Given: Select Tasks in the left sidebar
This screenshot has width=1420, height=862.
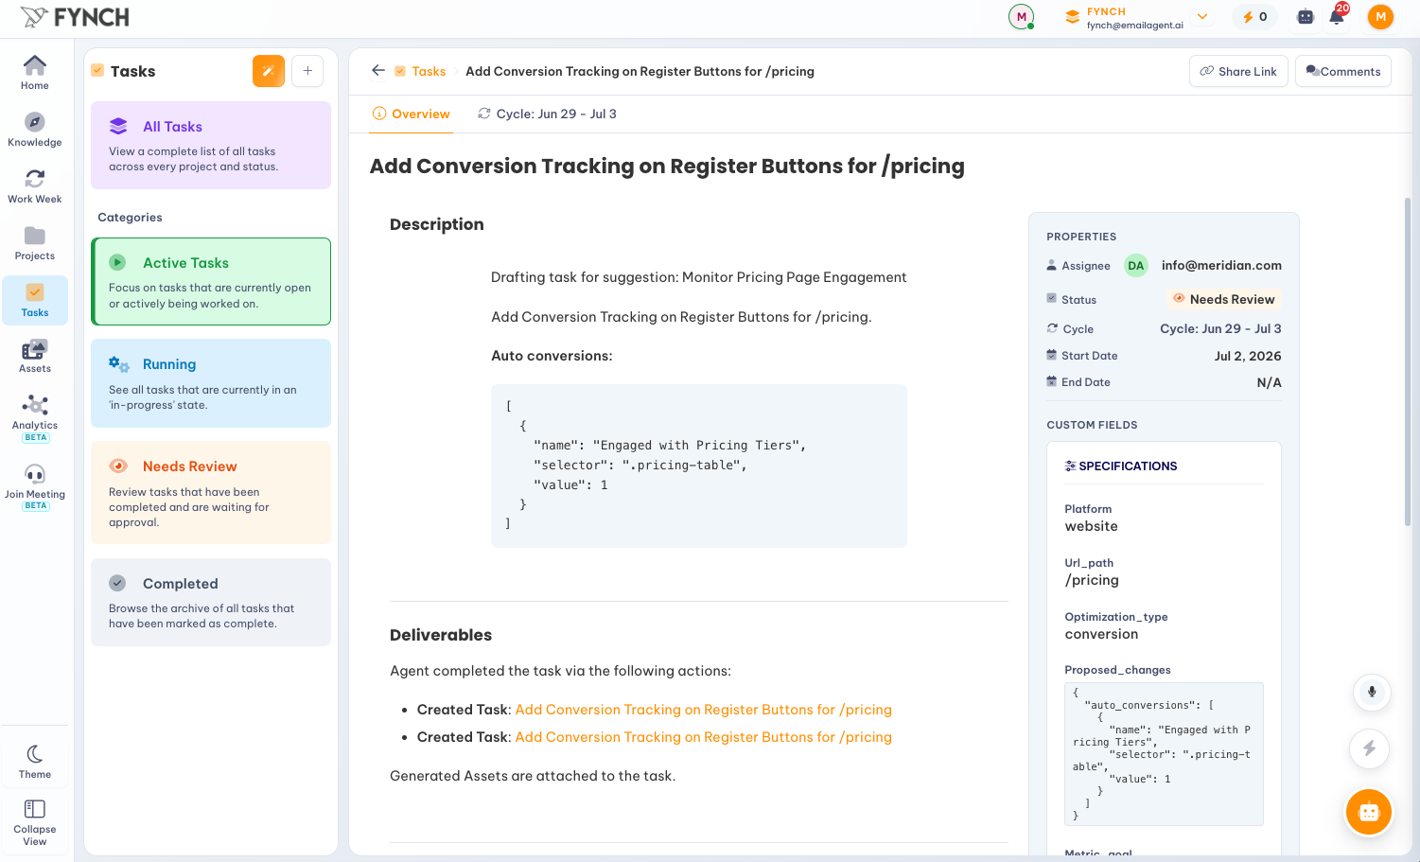Looking at the screenshot, I should [35, 300].
